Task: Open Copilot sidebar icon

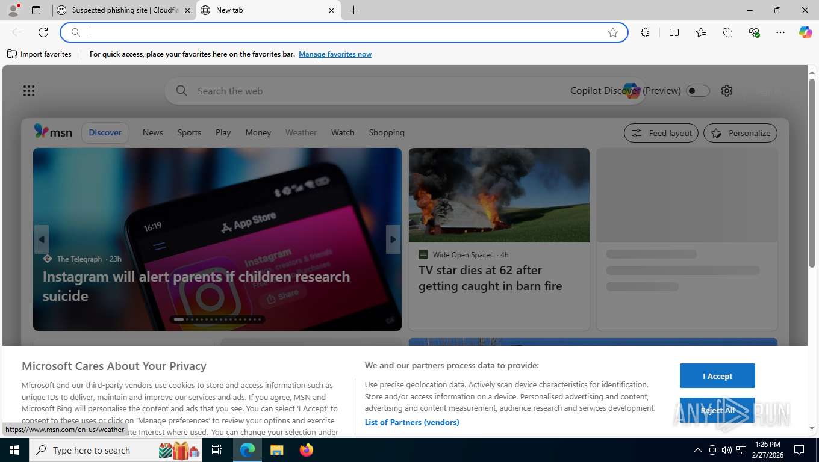Action: point(806,32)
